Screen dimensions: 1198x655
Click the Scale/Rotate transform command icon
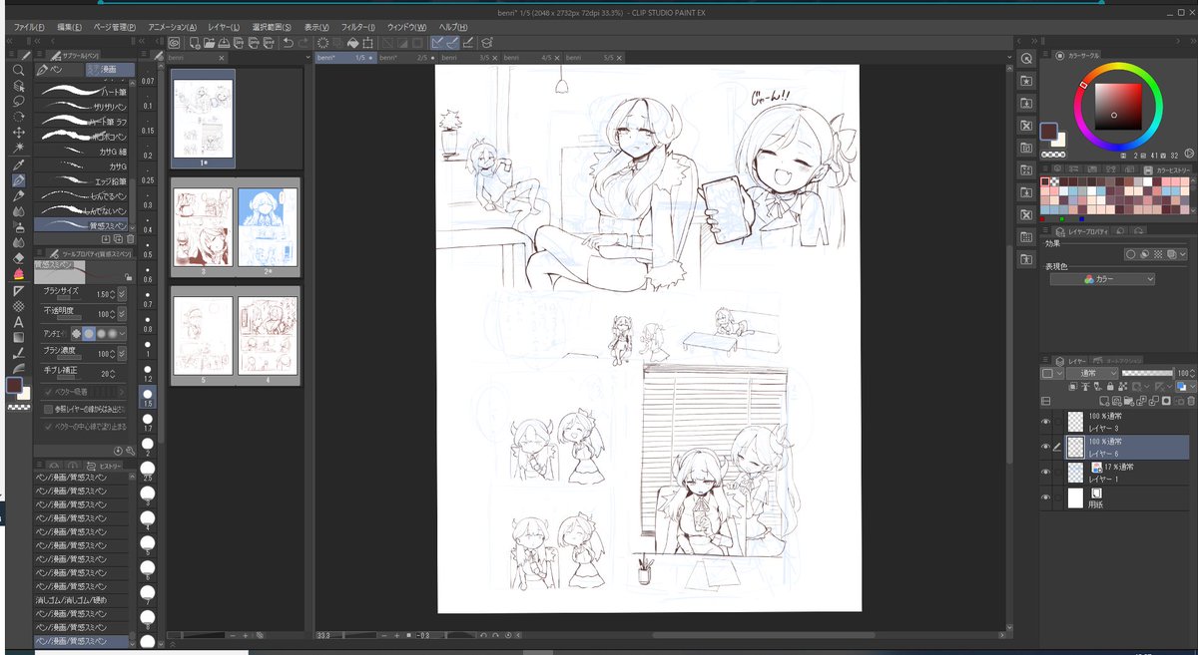[368, 43]
